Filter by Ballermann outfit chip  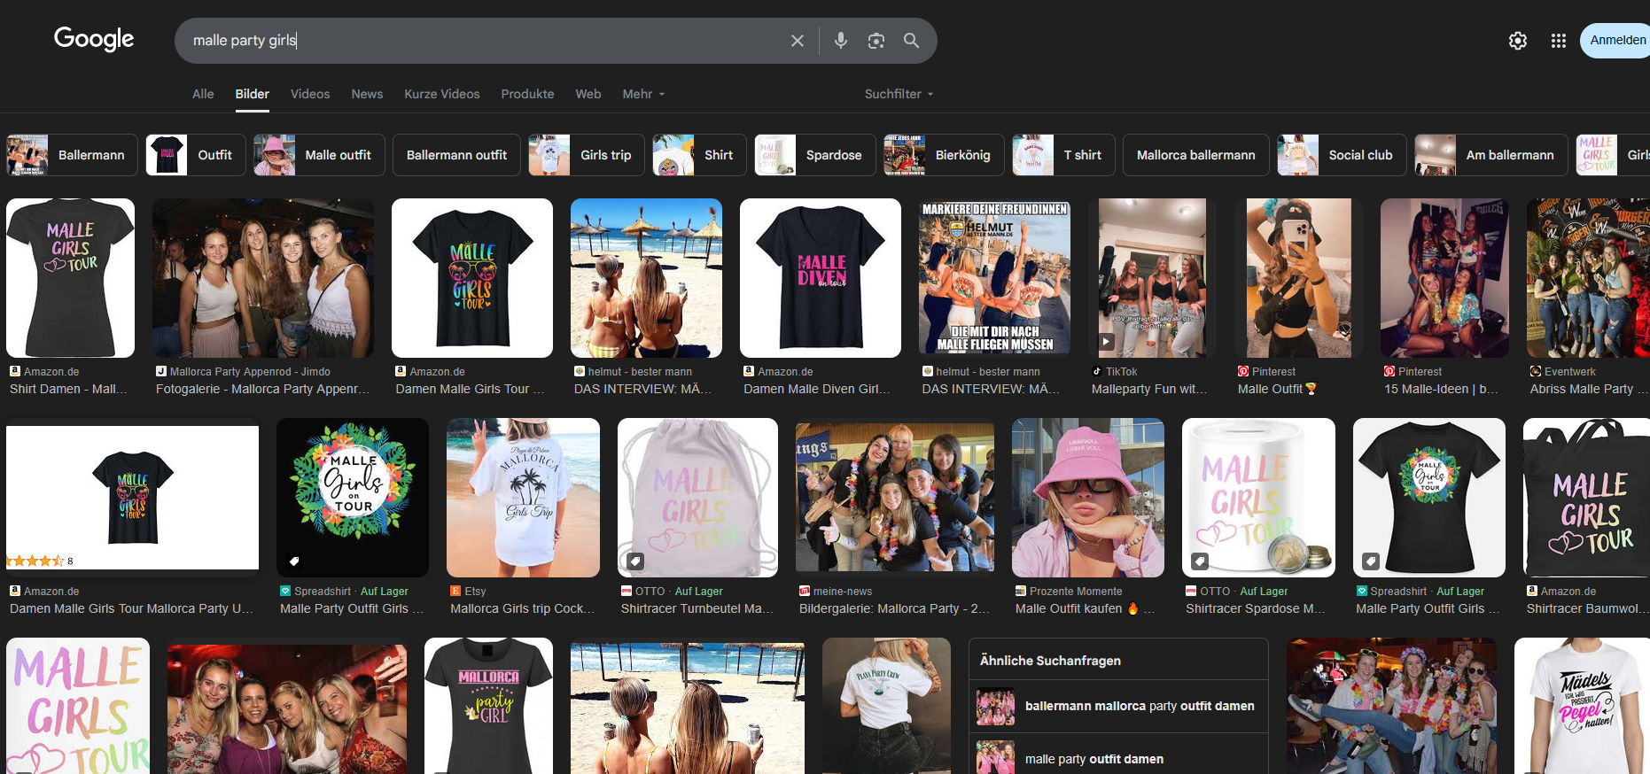pyautogui.click(x=456, y=155)
